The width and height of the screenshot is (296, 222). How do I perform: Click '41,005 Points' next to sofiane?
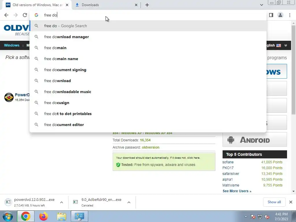click(272, 162)
